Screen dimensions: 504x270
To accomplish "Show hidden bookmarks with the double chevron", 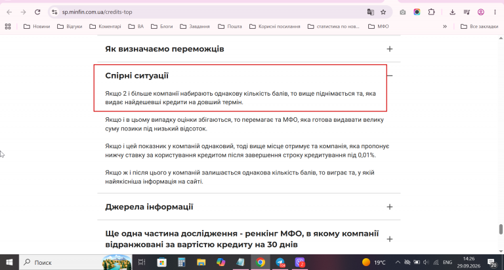I will click(x=445, y=26).
